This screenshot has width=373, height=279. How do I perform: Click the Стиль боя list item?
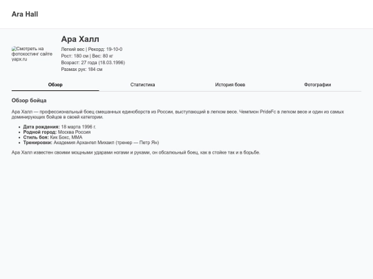pyautogui.click(x=52, y=137)
